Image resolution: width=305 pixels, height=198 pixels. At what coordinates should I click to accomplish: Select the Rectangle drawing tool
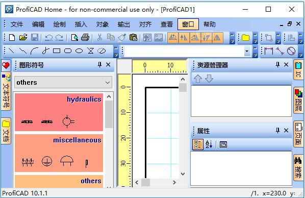[x=57, y=51]
